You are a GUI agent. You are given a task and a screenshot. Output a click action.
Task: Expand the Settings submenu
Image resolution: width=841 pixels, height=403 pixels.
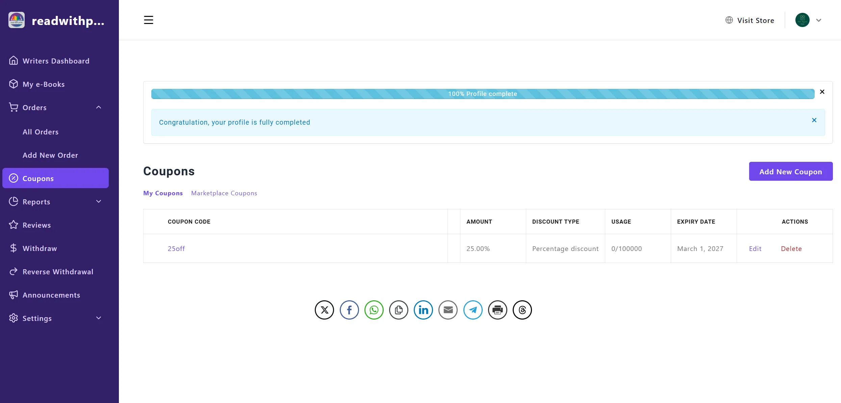pos(99,318)
